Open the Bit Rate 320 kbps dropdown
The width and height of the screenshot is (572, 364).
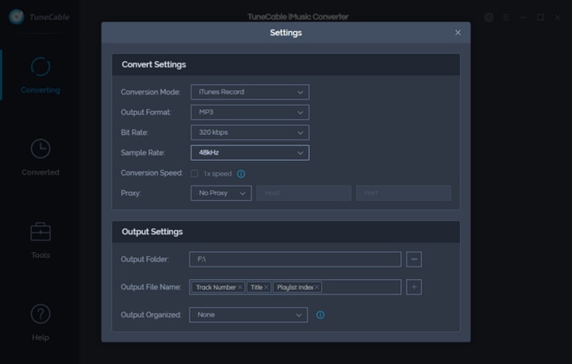click(x=250, y=132)
